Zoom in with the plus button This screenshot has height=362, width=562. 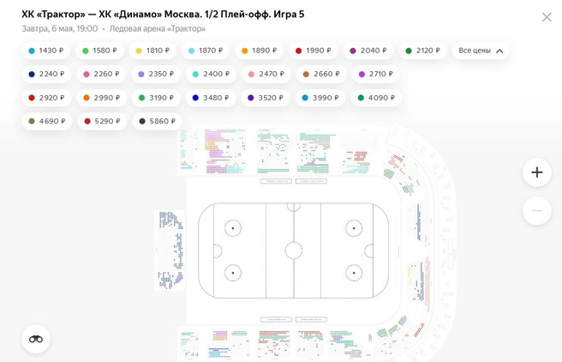[536, 172]
